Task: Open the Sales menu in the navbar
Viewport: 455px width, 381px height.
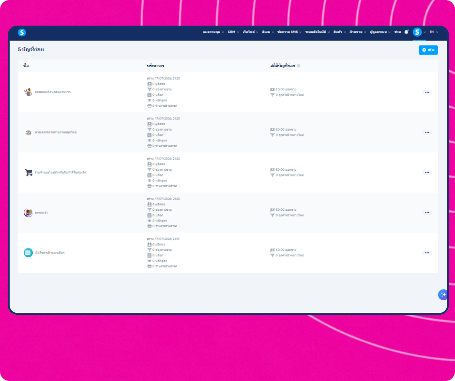Action: (x=358, y=32)
